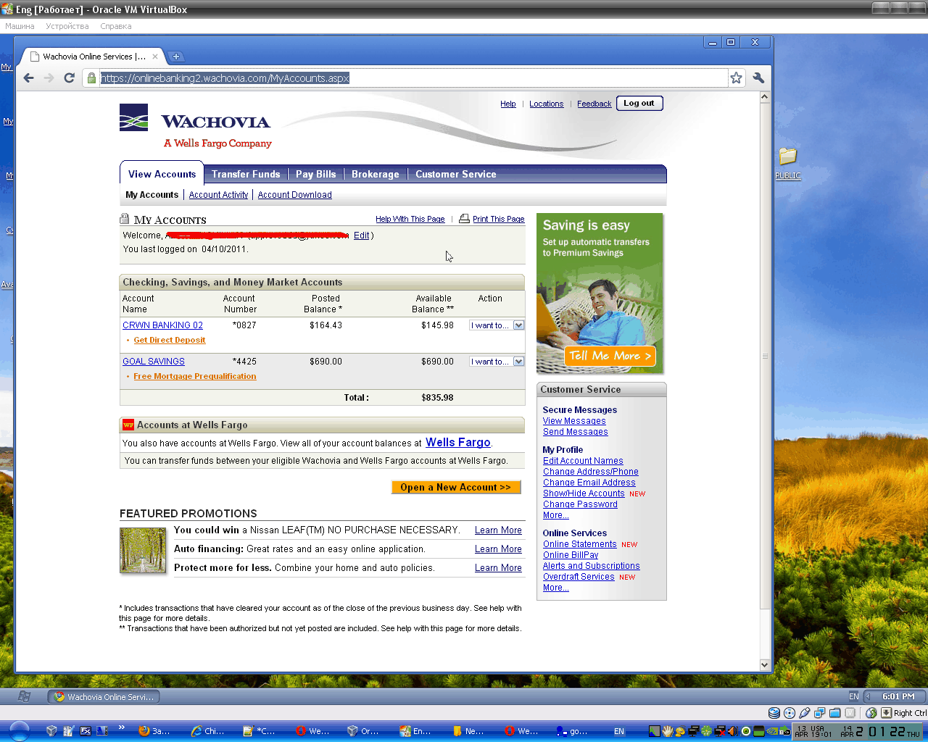Open the View Accounts tab
928x742 pixels.
pyautogui.click(x=162, y=174)
